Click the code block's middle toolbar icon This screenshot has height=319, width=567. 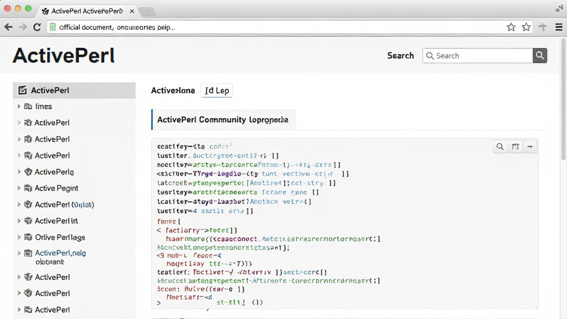[x=516, y=146]
